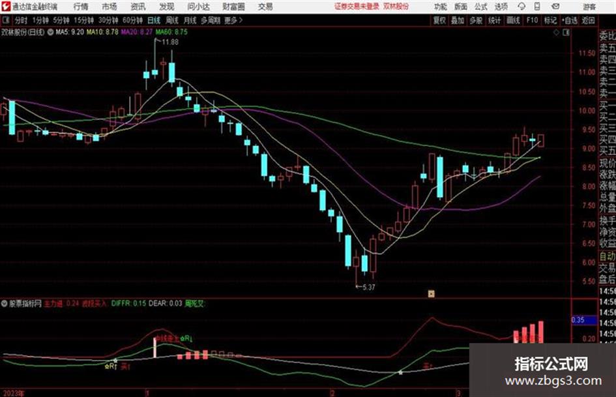
Task: Click the MA10: 8.78 value label
Action: 102,32
